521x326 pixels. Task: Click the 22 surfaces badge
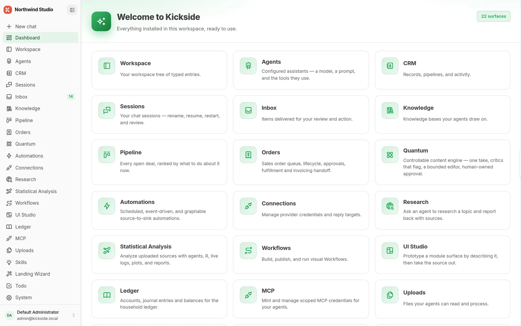coord(494,16)
